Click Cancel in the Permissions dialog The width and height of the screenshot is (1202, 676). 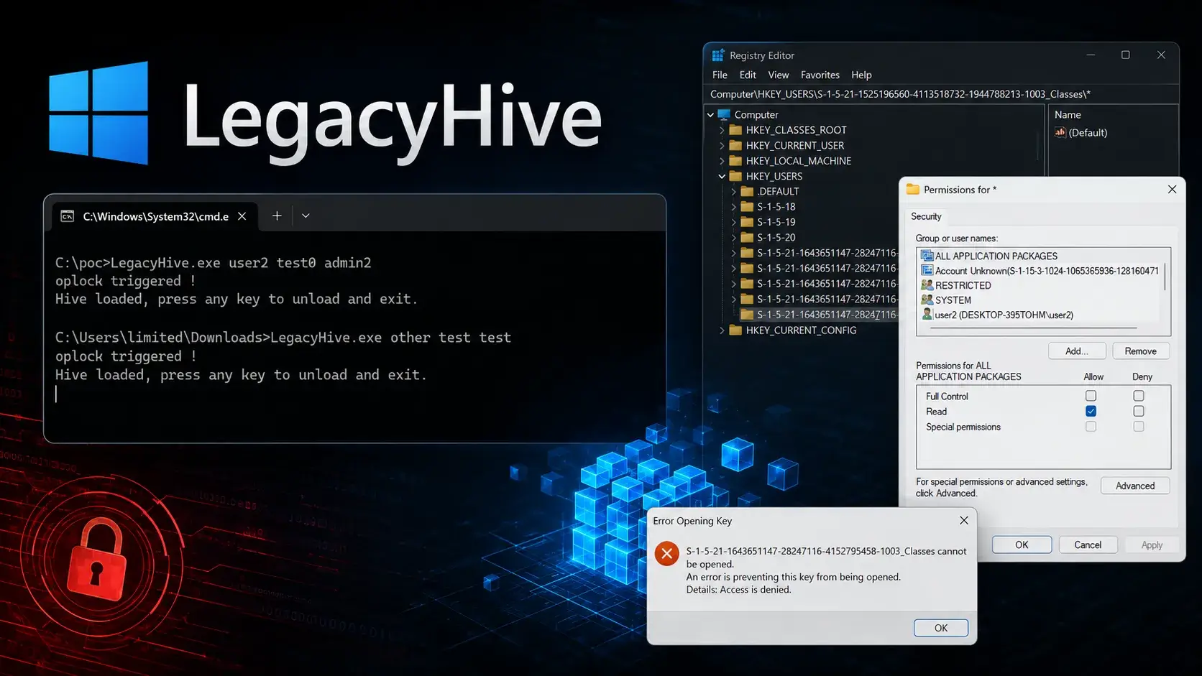click(1088, 545)
